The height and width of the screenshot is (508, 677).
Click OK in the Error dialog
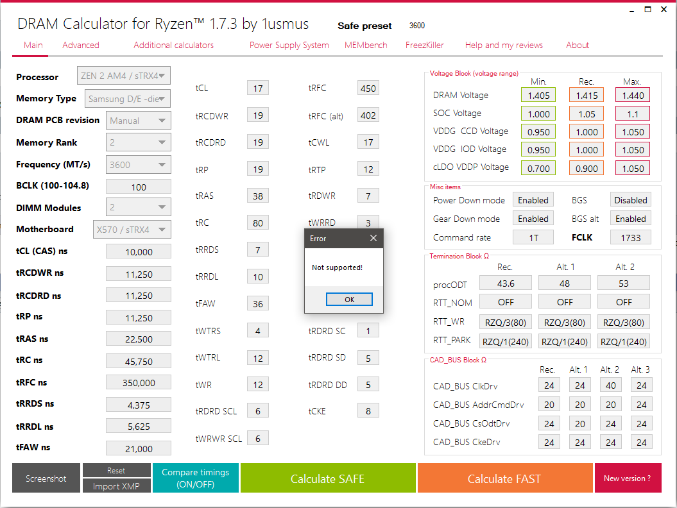click(349, 299)
